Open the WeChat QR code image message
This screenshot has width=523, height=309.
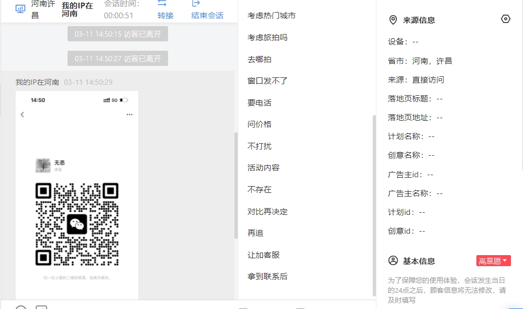77,195
